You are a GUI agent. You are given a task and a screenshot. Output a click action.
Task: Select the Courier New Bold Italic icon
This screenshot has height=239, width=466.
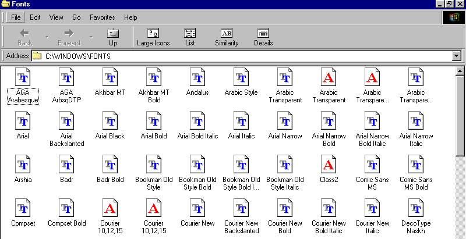click(x=329, y=208)
